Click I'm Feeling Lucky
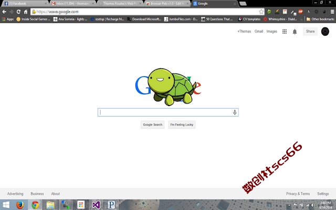336x210 pixels. [x=182, y=125]
